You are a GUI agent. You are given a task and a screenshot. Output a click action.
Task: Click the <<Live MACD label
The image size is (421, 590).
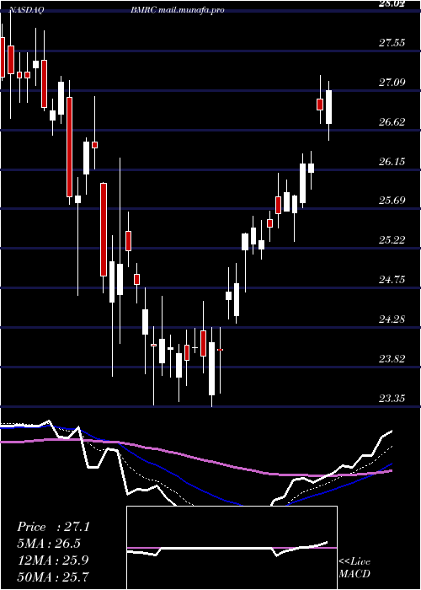pyautogui.click(x=354, y=567)
